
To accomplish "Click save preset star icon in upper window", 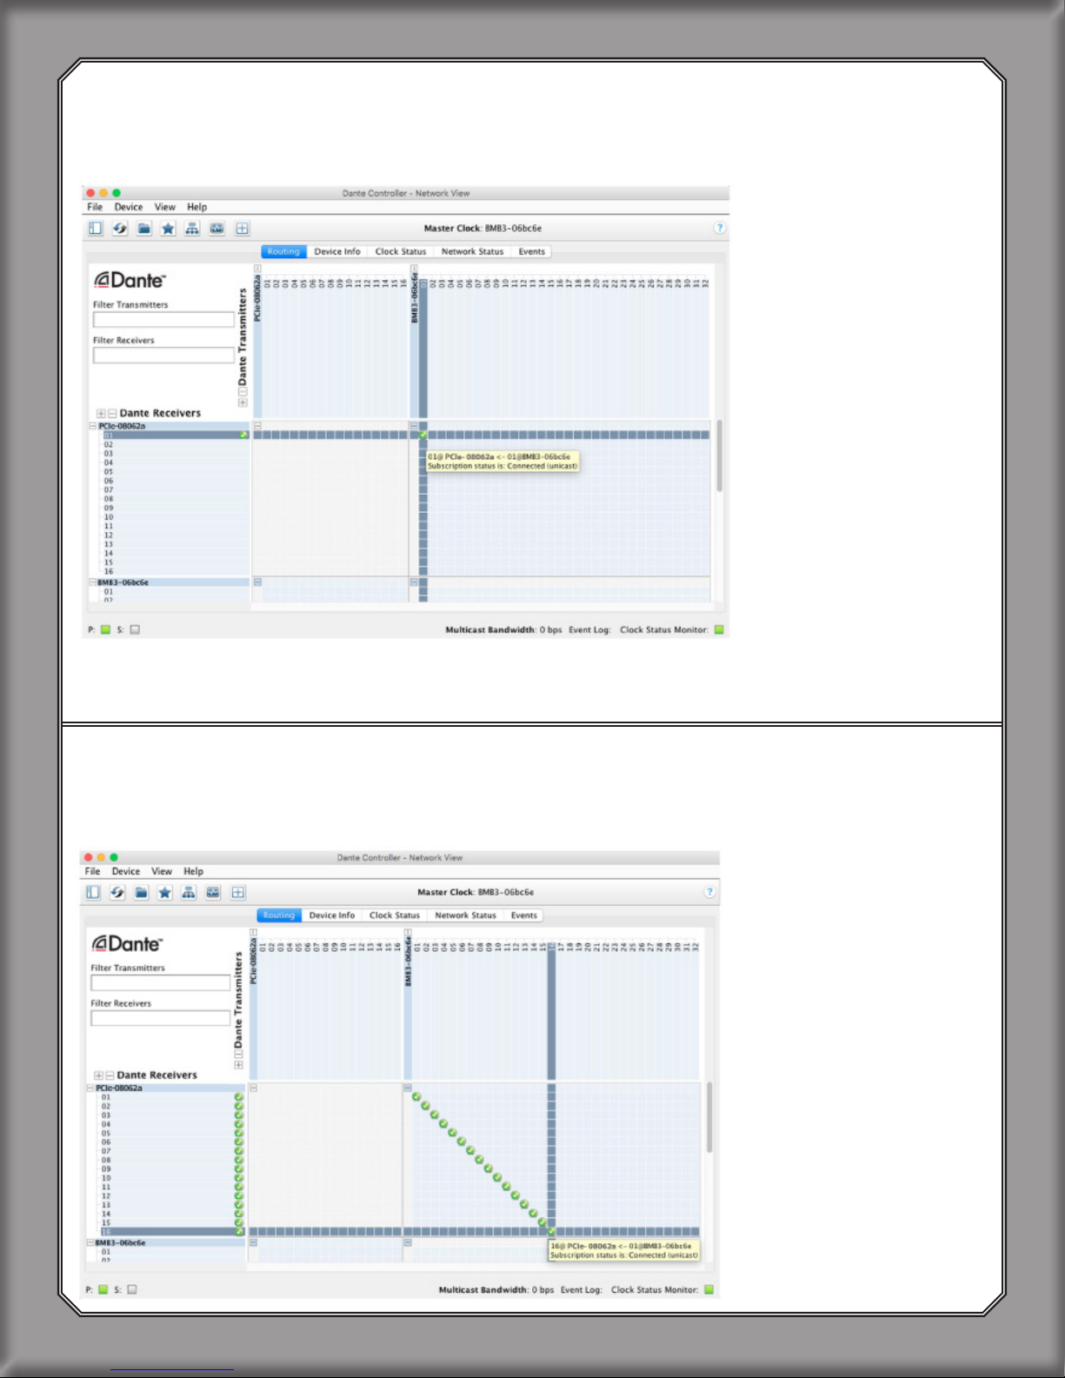I will 169,229.
